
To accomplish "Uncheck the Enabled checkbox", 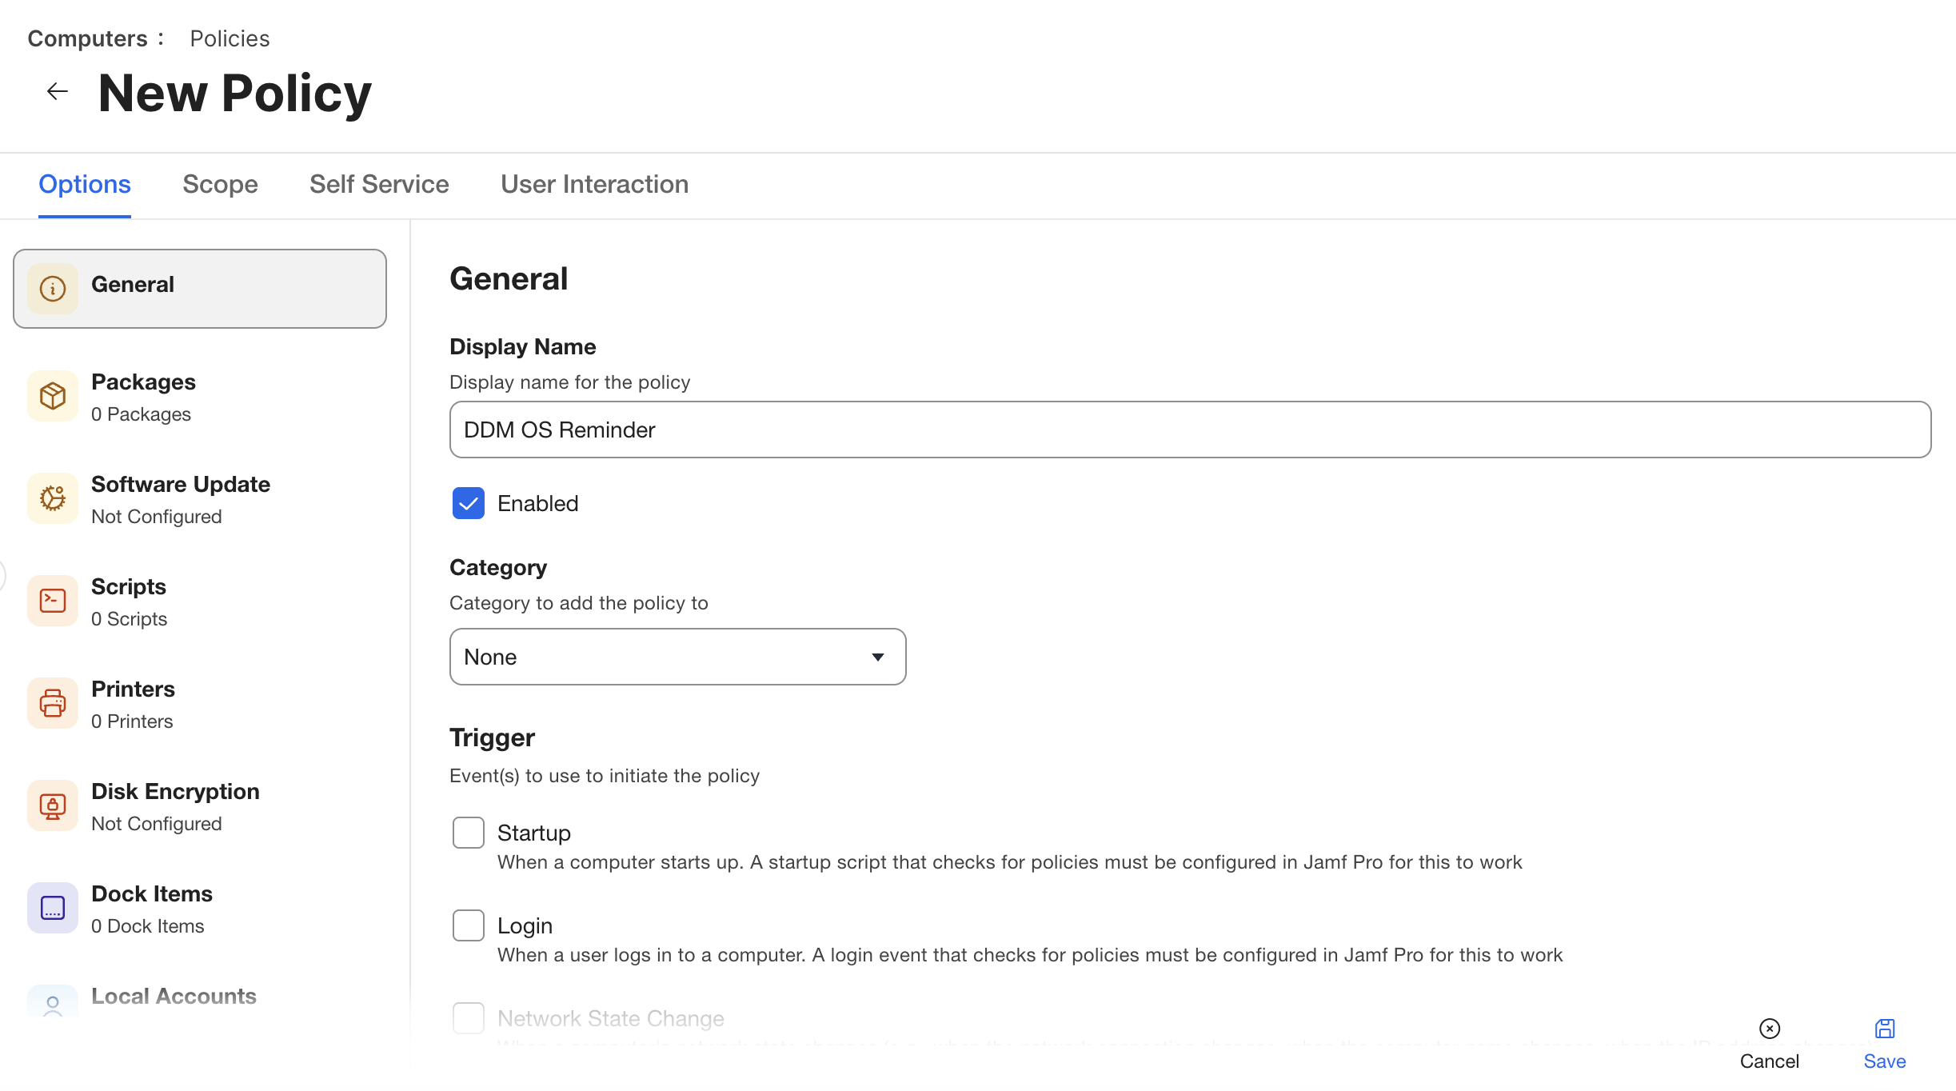I will (x=469, y=503).
